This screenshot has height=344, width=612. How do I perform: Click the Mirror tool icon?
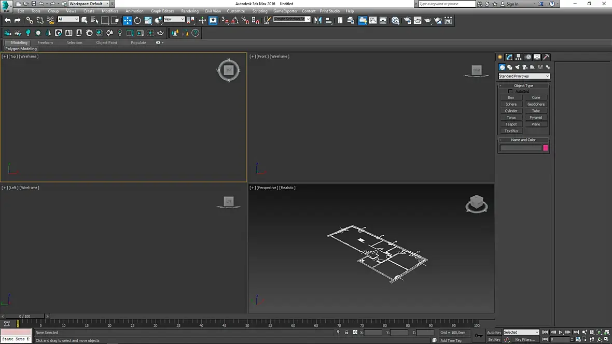pyautogui.click(x=318, y=21)
